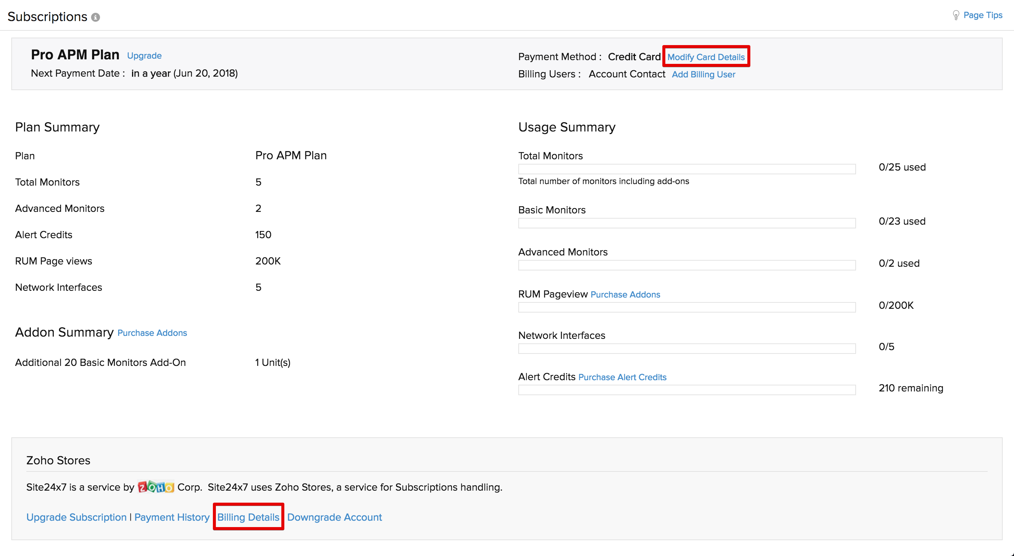Click Upgrade Subscription link

click(x=76, y=517)
